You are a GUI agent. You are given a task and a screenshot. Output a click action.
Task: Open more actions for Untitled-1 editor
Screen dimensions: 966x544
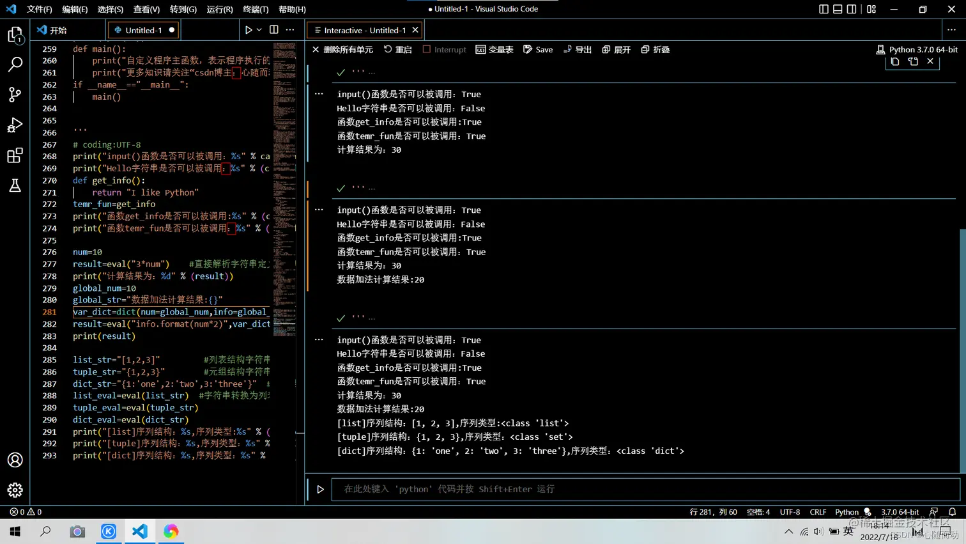click(x=290, y=30)
